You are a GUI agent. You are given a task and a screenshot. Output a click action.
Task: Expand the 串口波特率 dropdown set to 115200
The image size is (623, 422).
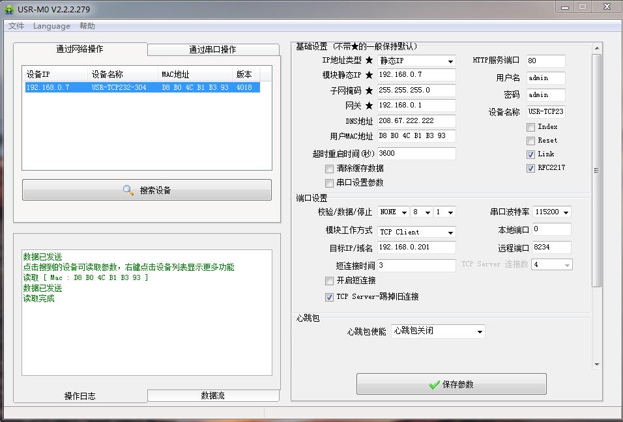pyautogui.click(x=551, y=212)
